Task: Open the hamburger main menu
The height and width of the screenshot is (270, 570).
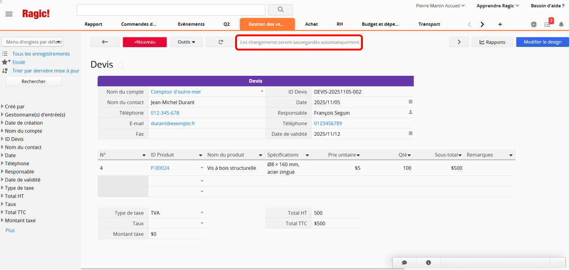Action: pyautogui.click(x=9, y=14)
